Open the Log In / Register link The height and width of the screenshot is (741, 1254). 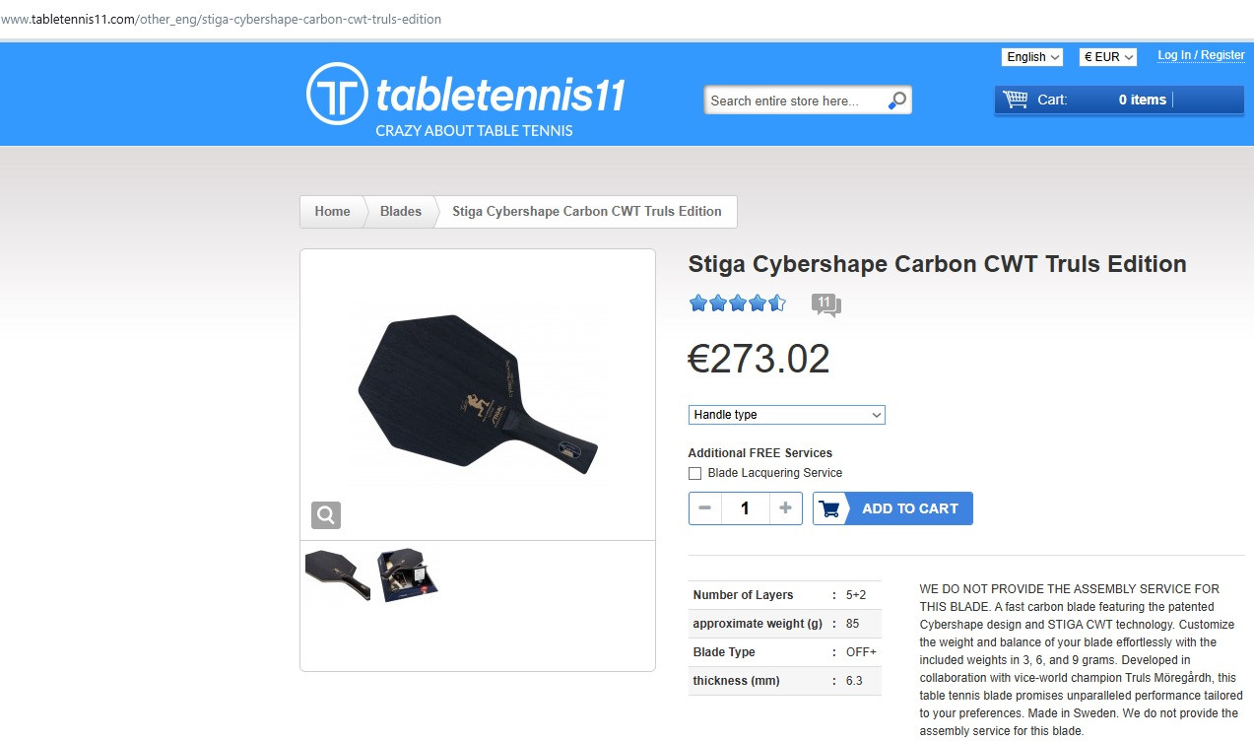coord(1201,55)
